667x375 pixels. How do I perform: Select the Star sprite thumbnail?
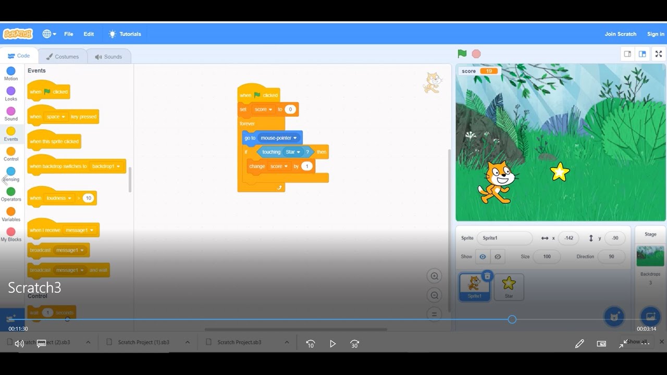[509, 286]
